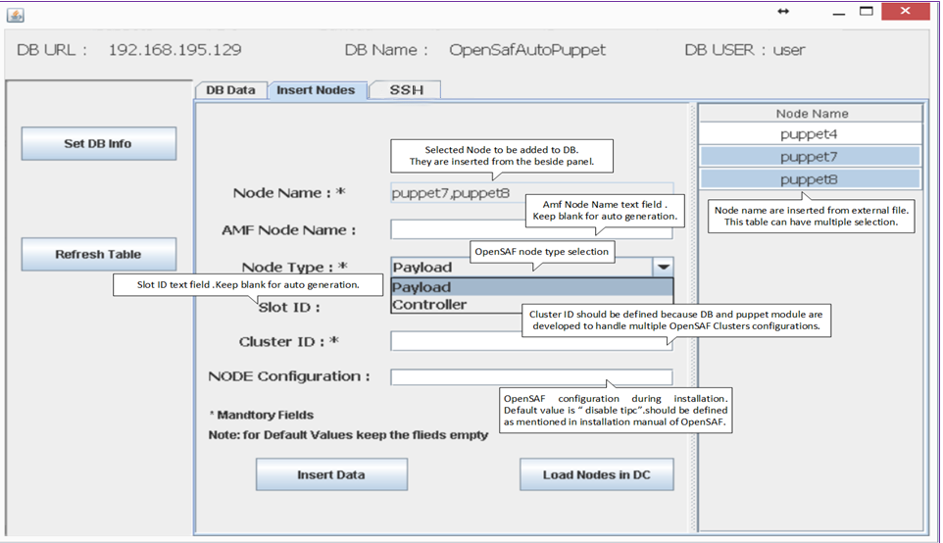Close the application window
This screenshot has width=943, height=543.
[905, 12]
